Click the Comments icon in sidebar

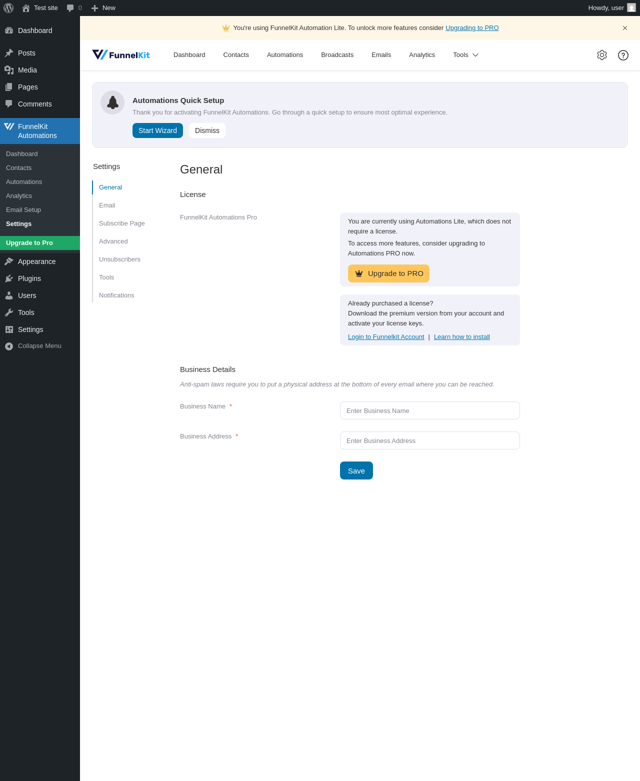(9, 104)
